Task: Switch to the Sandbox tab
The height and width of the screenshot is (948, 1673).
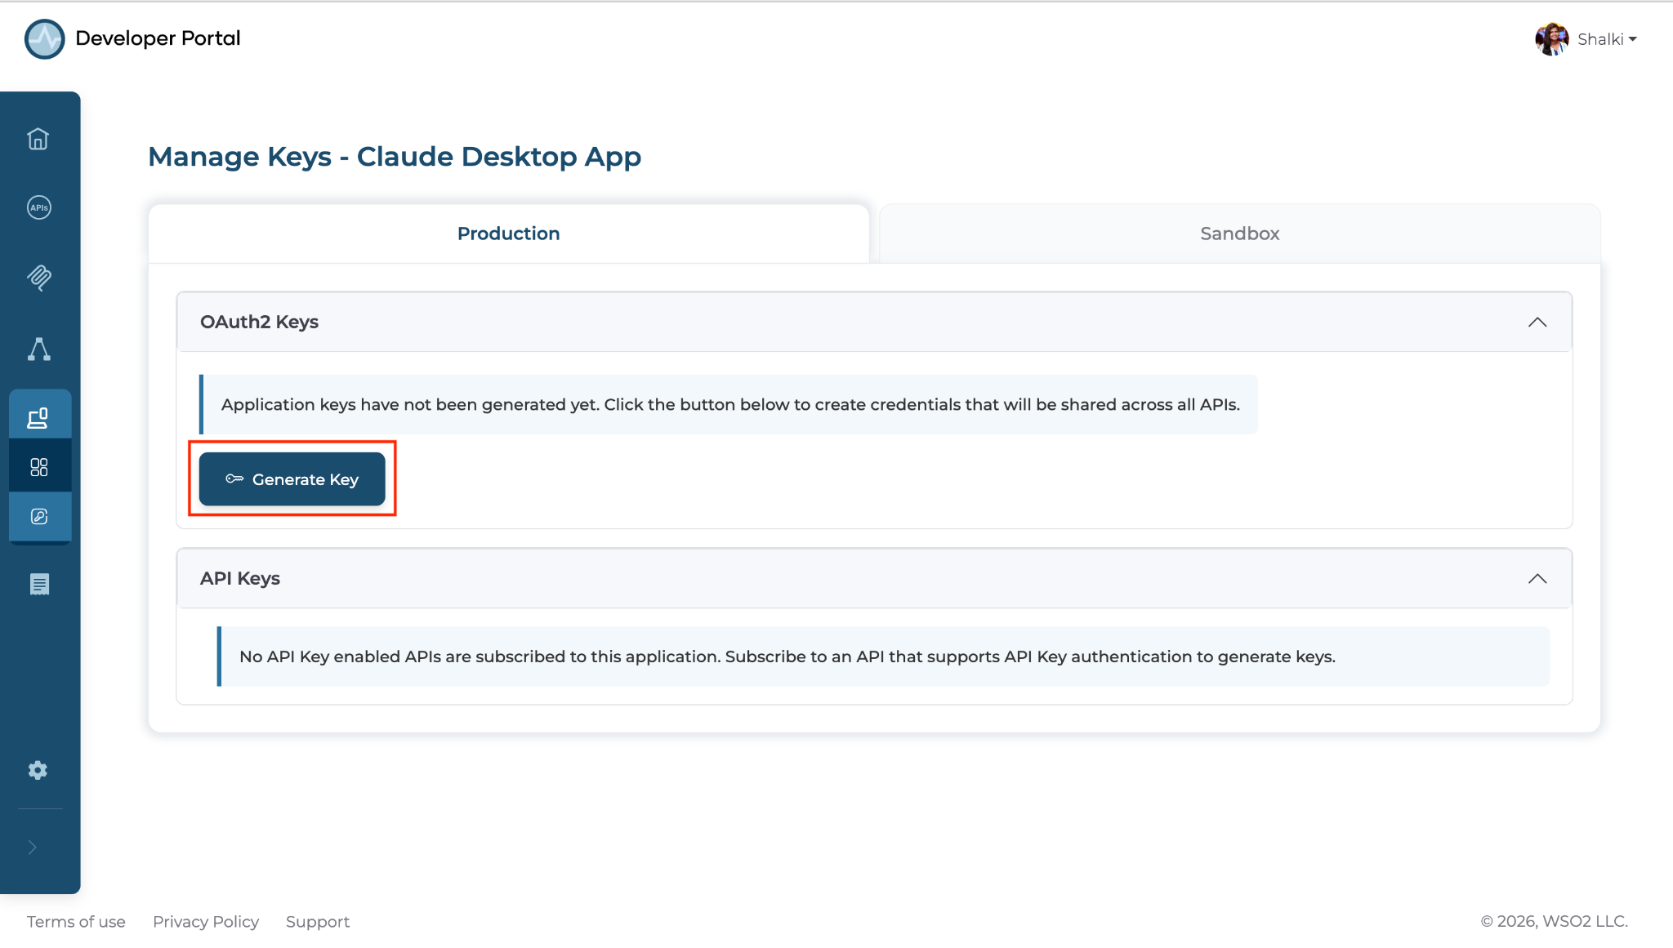Action: (x=1239, y=234)
